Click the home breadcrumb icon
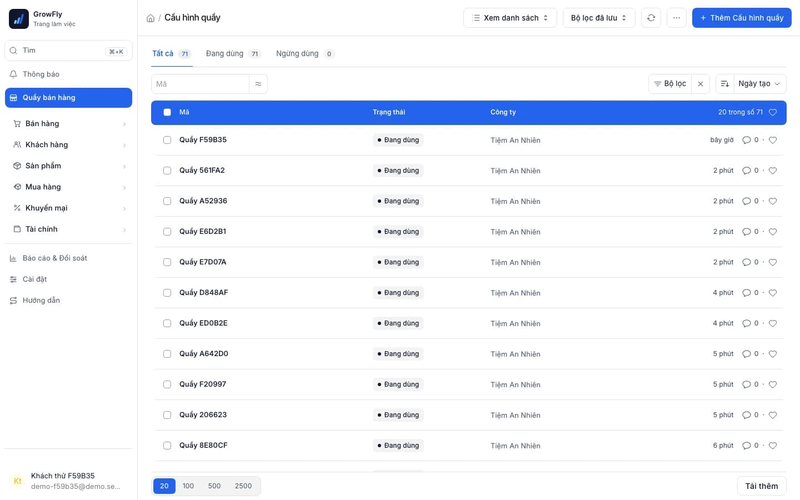Image resolution: width=800 pixels, height=500 pixels. click(151, 18)
